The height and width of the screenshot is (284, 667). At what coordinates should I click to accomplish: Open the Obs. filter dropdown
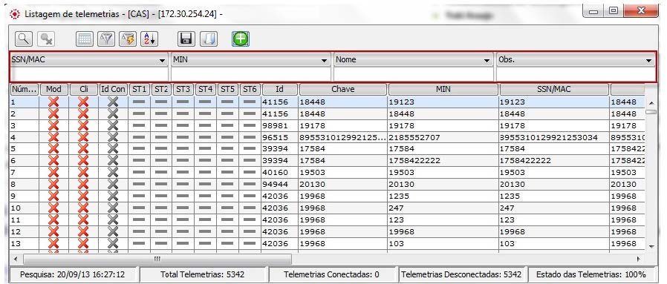point(576,60)
